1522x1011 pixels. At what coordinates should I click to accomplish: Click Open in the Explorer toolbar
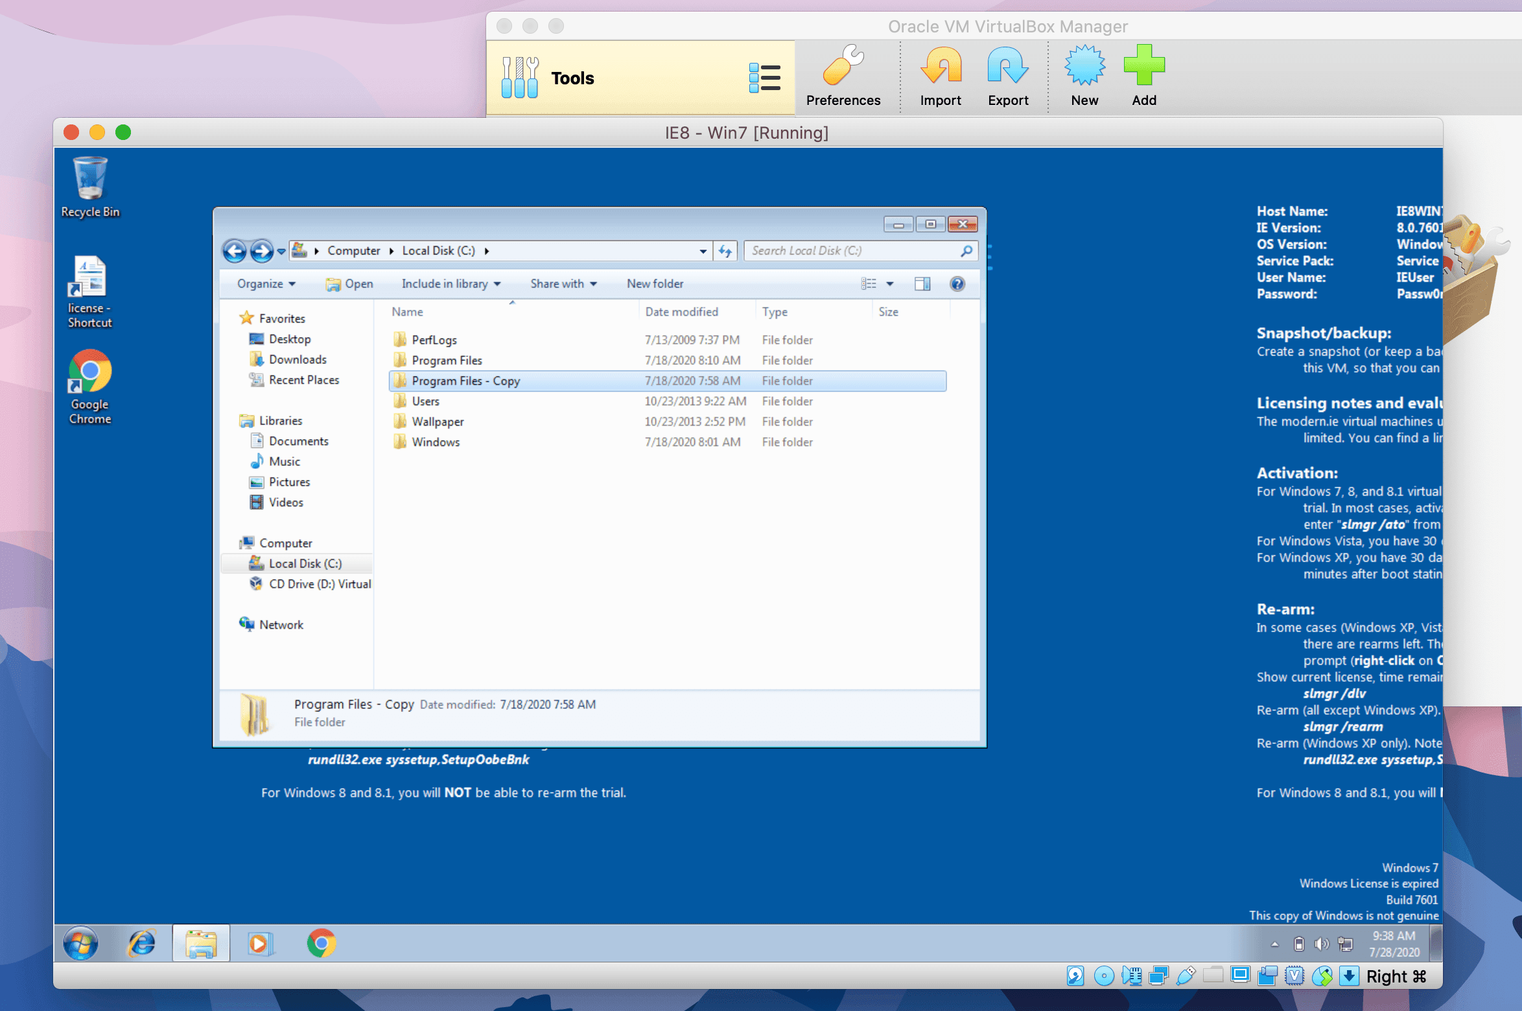click(349, 284)
